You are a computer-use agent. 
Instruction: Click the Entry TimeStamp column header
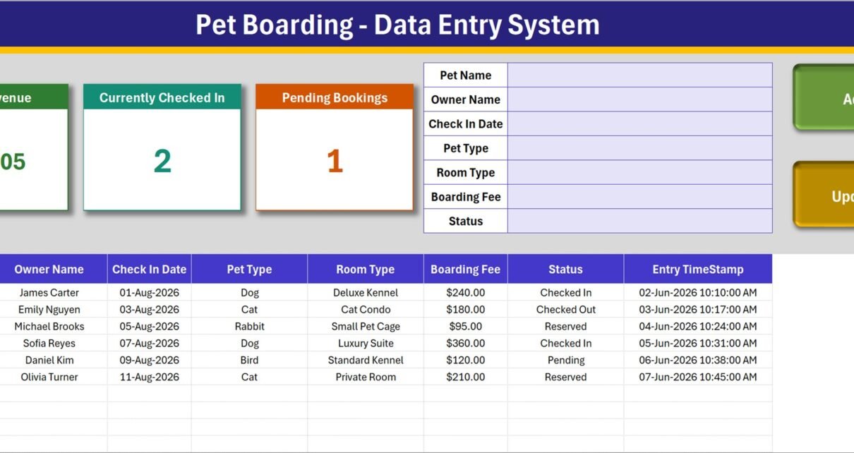point(698,269)
